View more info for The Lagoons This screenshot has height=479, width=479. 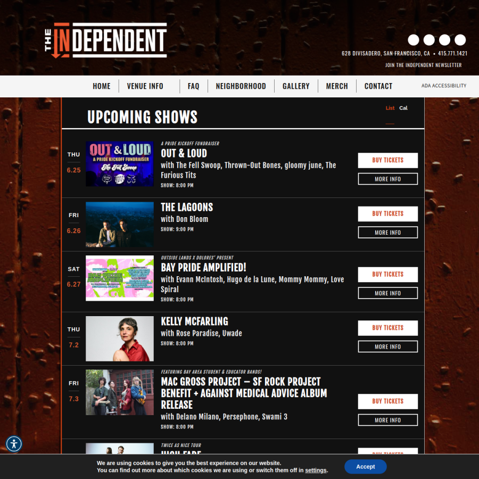387,233
